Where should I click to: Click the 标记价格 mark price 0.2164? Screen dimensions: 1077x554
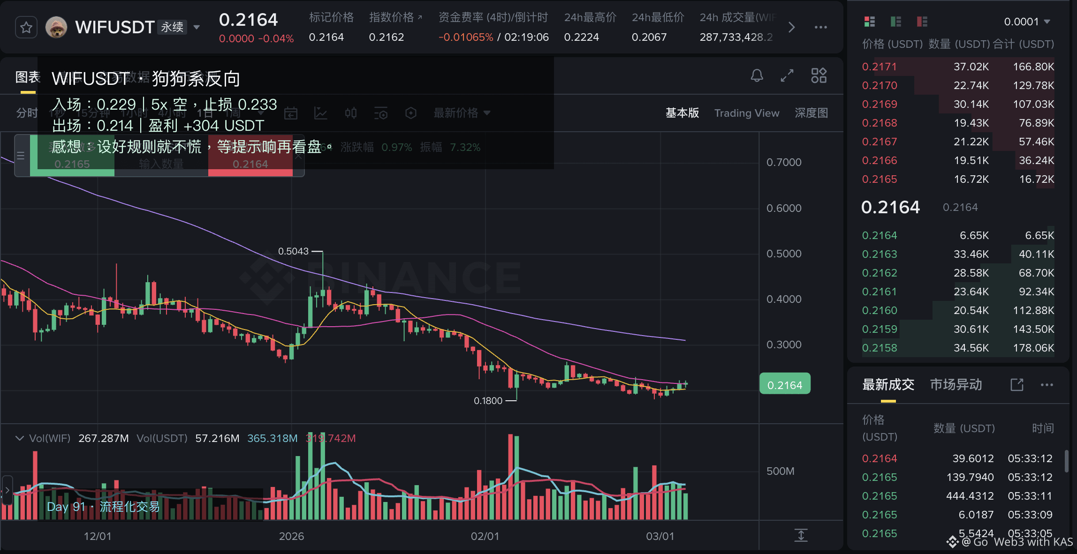pos(326,37)
